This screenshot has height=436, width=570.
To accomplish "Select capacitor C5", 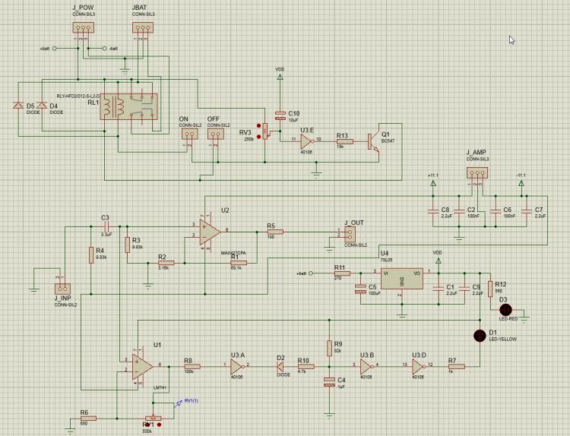I will point(360,289).
